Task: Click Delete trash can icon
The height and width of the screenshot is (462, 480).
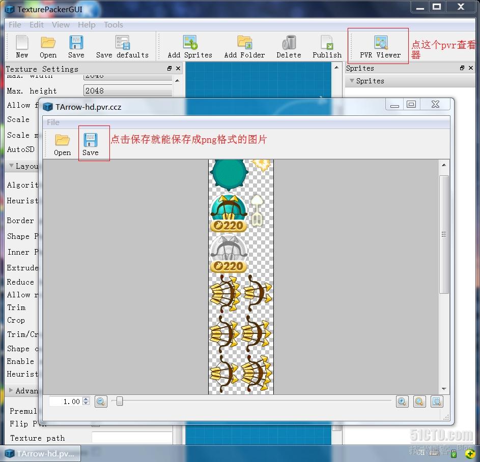Action: tap(289, 46)
